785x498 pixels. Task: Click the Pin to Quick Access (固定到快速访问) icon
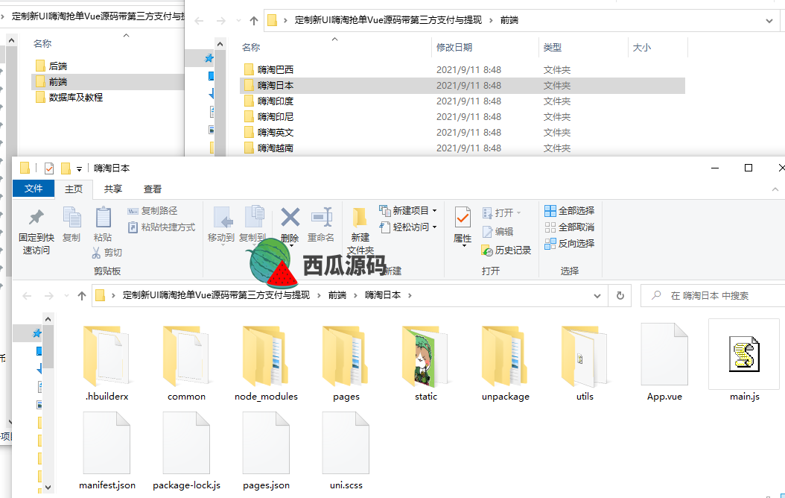[x=36, y=218]
